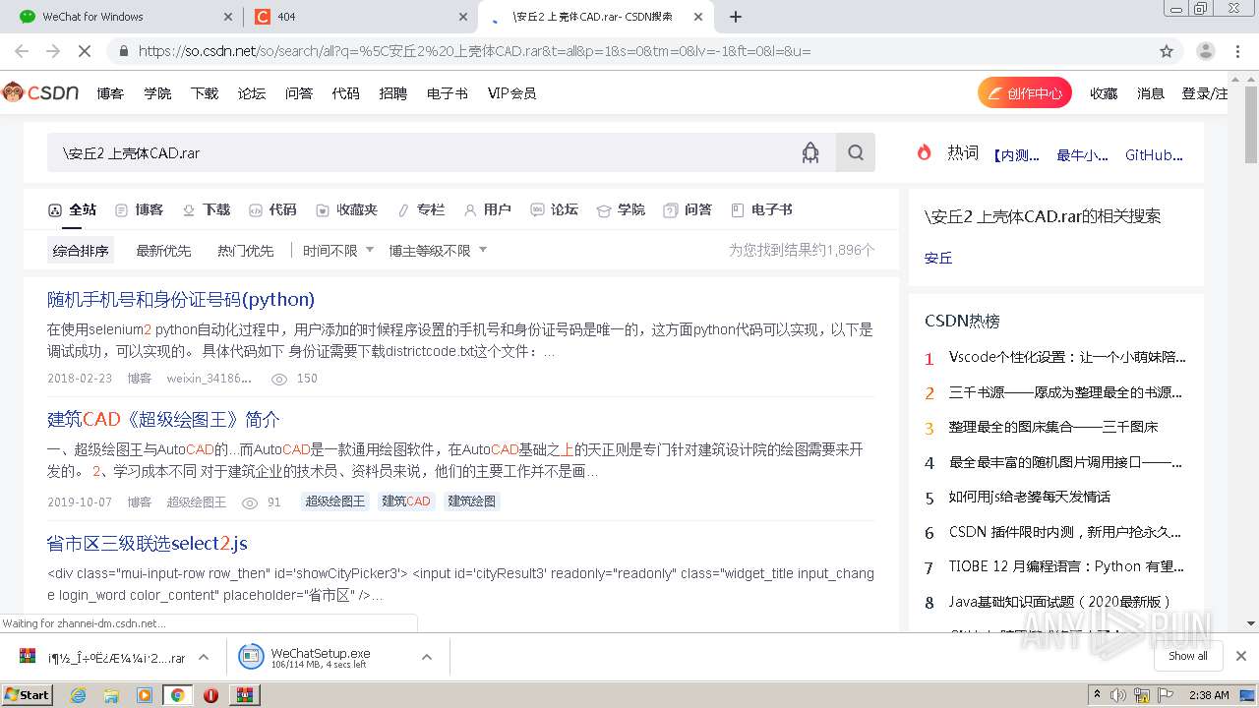The image size is (1259, 708).
Task: Open result 建筑CAD《超级绘图王》简介
Action: 163,419
